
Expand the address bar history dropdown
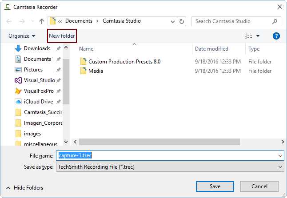(172, 22)
